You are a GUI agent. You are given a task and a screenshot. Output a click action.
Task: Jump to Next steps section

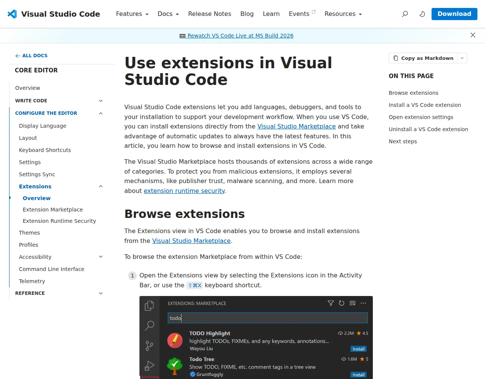point(403,141)
